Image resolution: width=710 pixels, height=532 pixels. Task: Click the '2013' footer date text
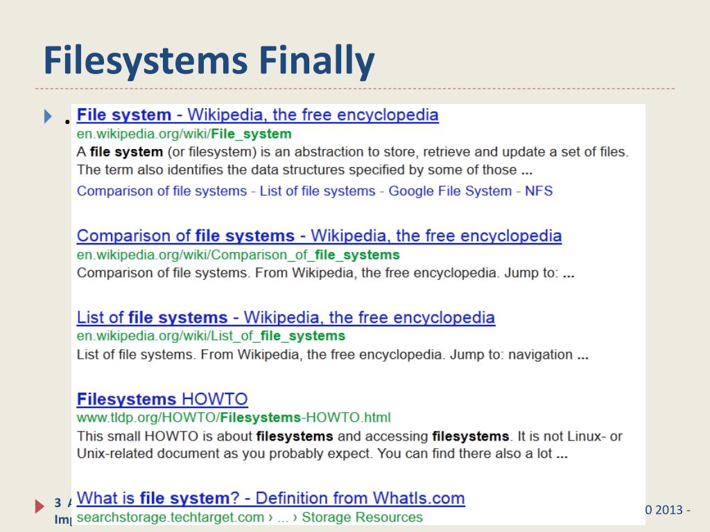click(x=669, y=510)
